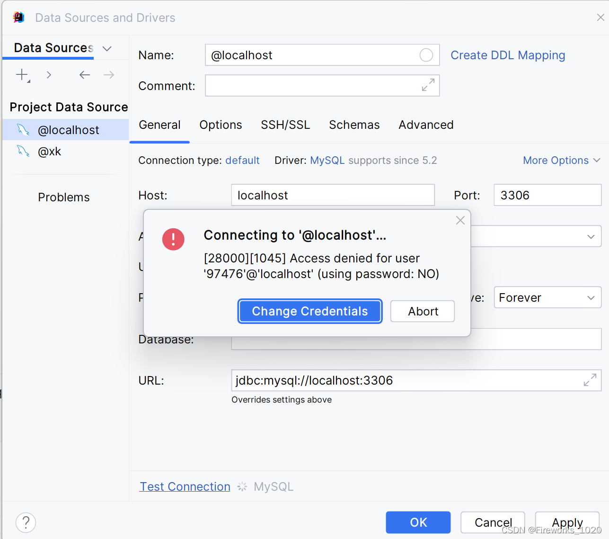Switch to the Options tab

[x=221, y=125]
